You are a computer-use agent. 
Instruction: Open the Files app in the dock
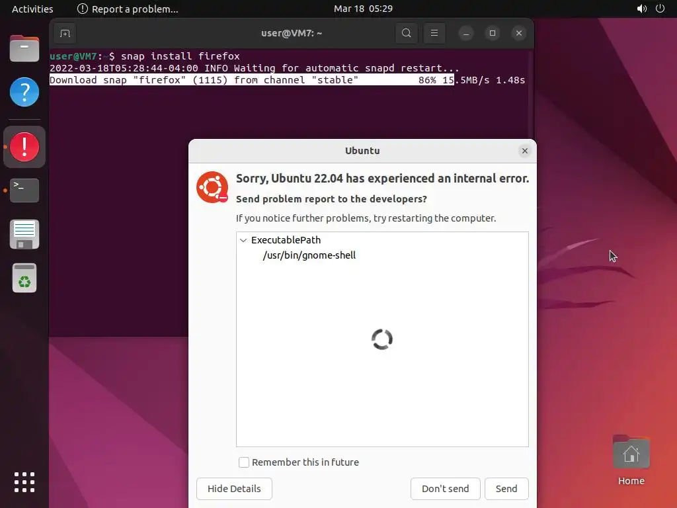[x=24, y=48]
